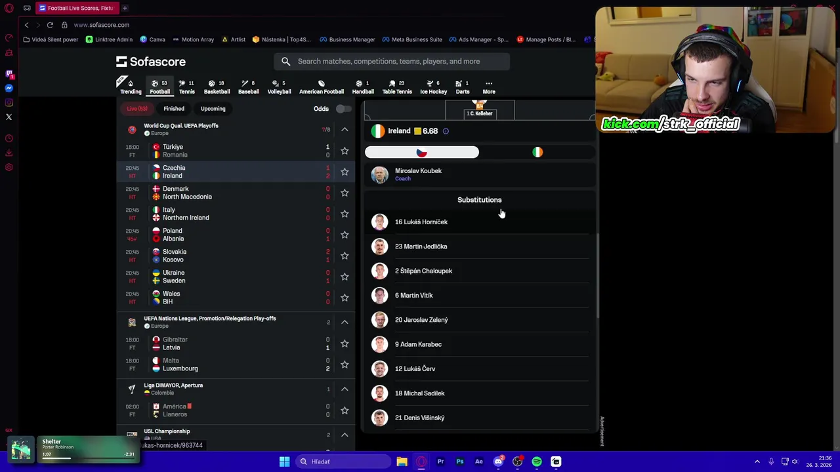Select the American Football sport icon
Image resolution: width=840 pixels, height=472 pixels.
(x=322, y=87)
